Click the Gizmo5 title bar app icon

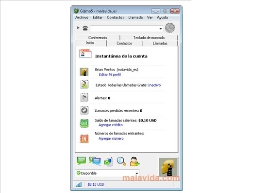[x=76, y=11]
